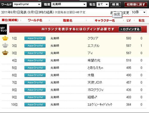Viewport: 149px width, 113px height.
Task: Click the MYランク label box
Action: point(4,29)
